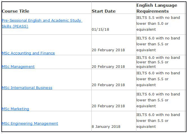Click MSc Management's 20 February 2018 date
The height and width of the screenshot is (134, 187).
[108, 66]
